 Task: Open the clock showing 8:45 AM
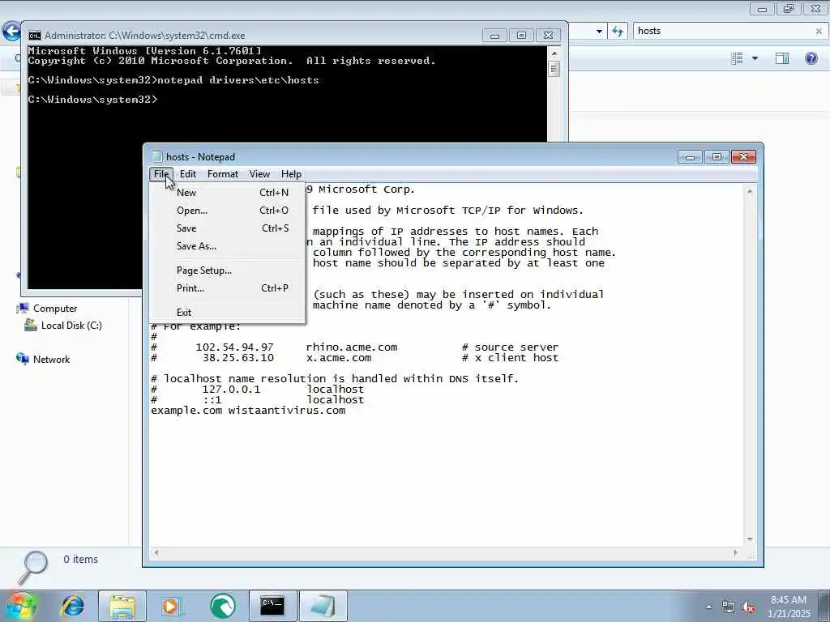tap(789, 606)
